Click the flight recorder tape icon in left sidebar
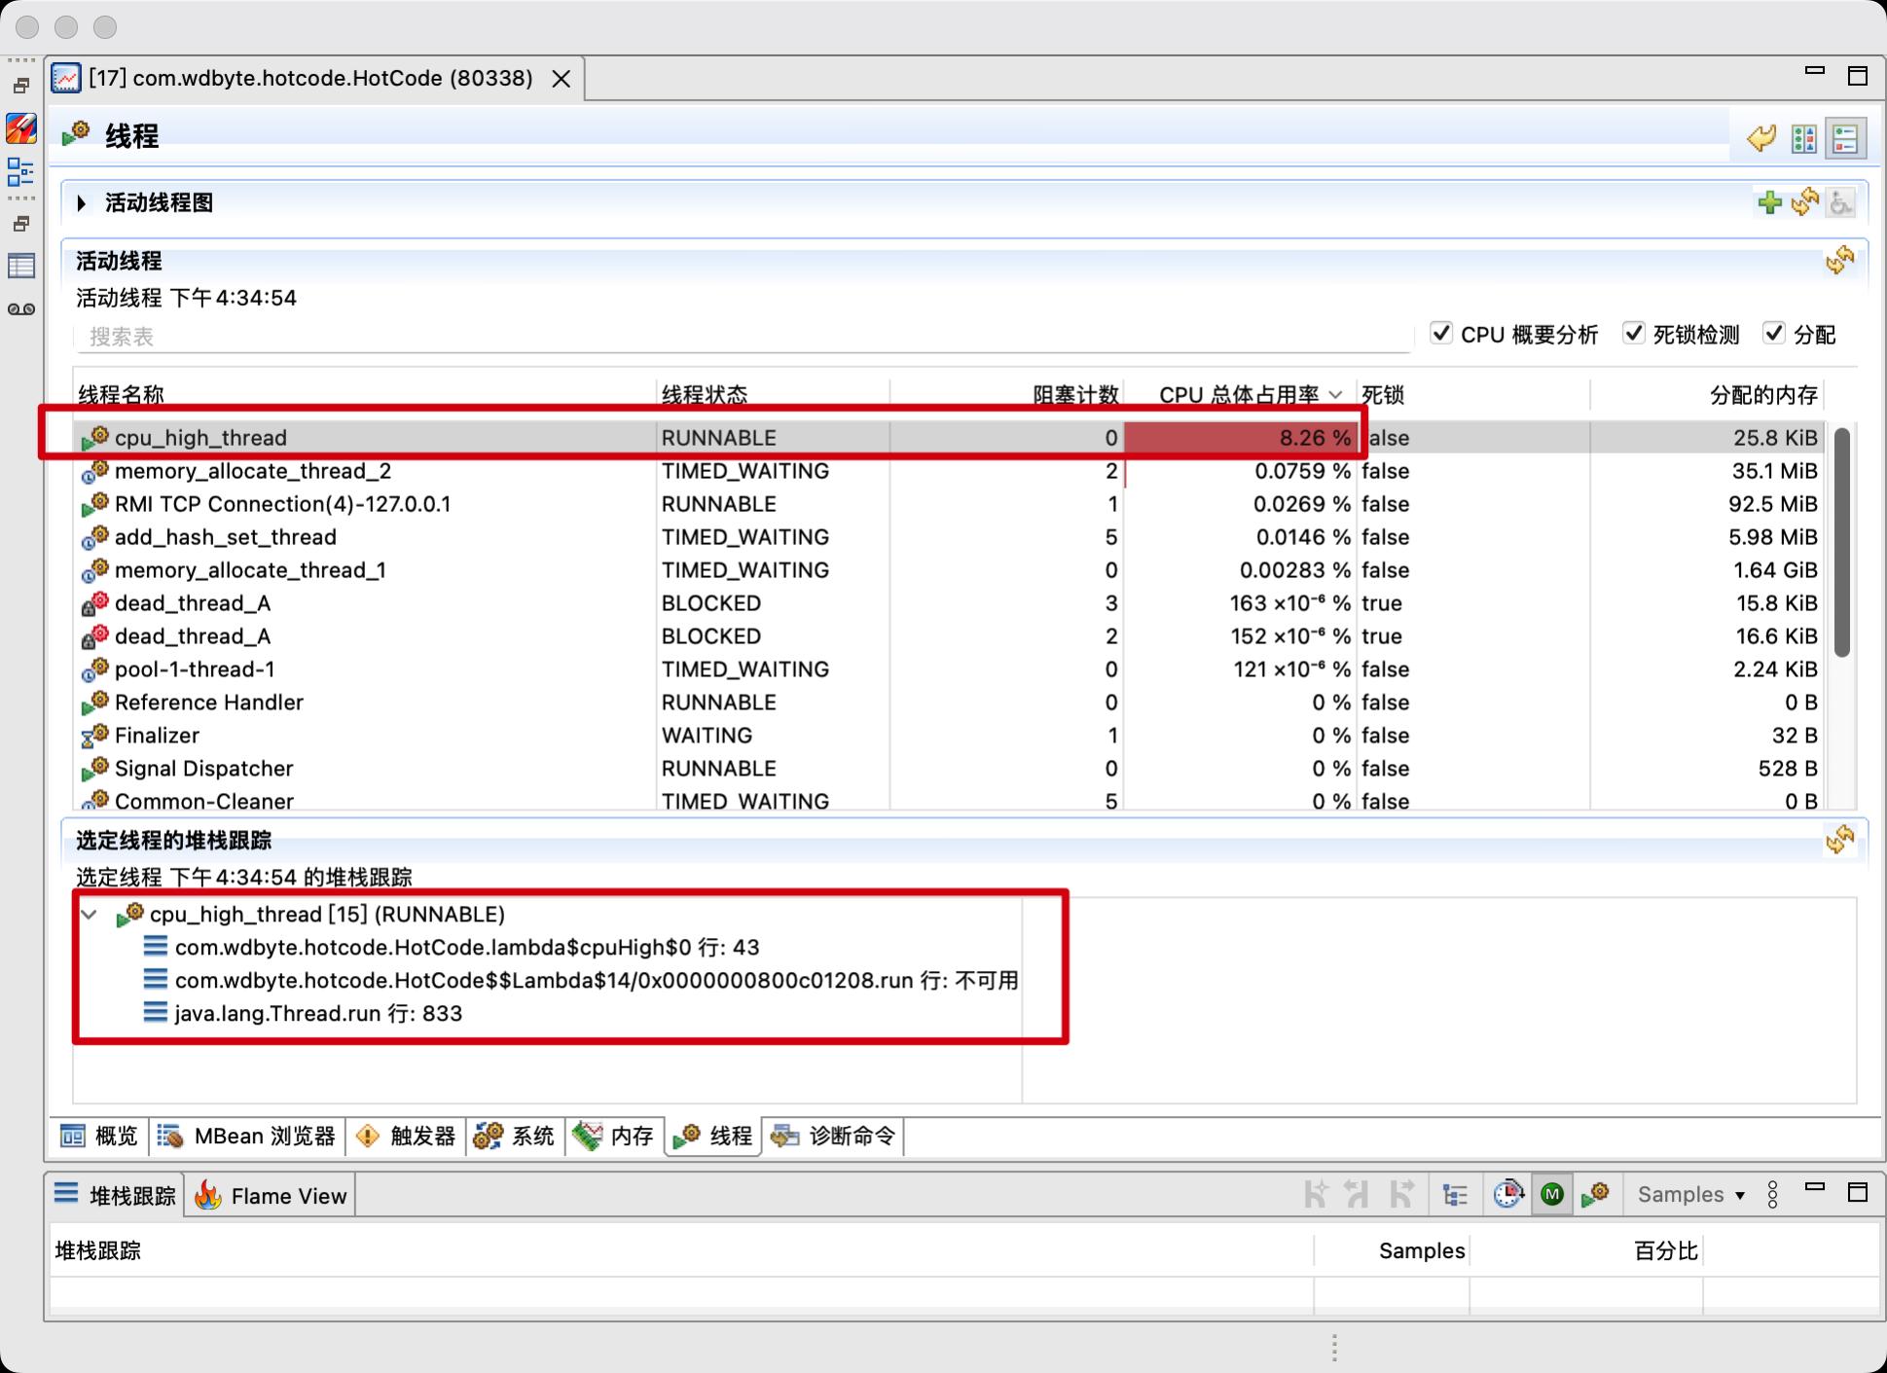 [20, 309]
